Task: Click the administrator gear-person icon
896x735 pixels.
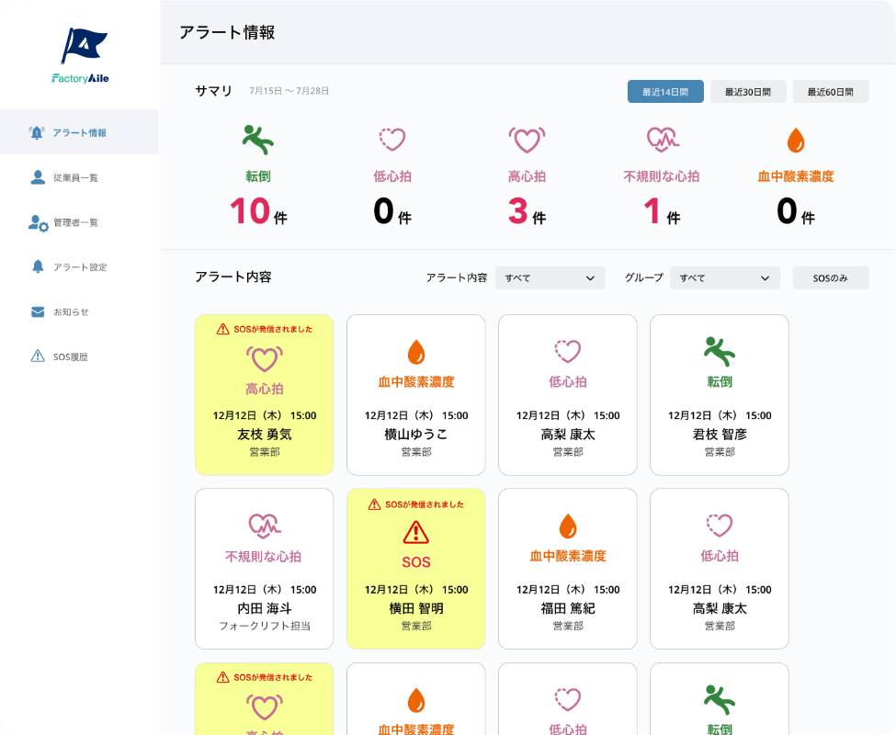Action: pyautogui.click(x=38, y=222)
